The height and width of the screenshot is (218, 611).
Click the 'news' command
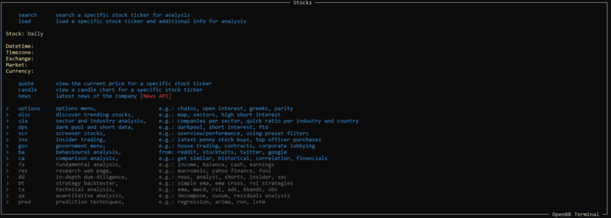(x=24, y=96)
